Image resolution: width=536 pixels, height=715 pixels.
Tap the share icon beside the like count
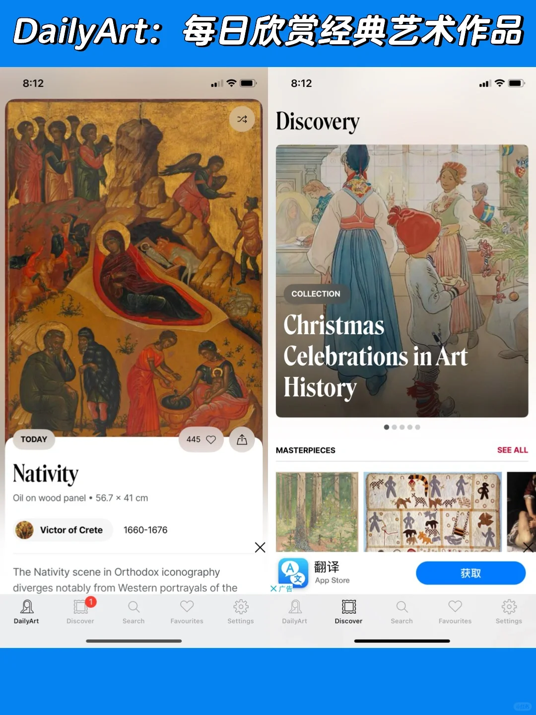242,439
